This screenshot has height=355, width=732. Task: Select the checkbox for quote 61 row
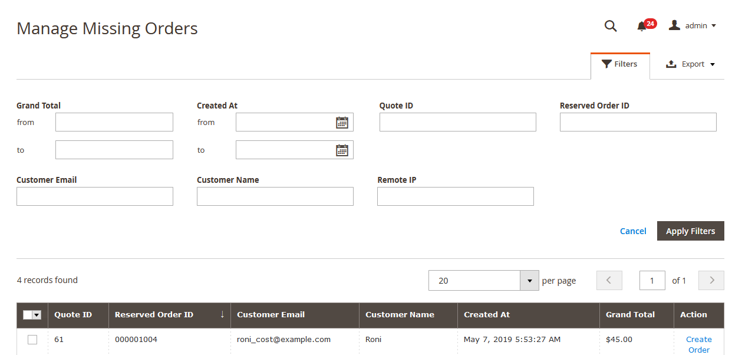pyautogui.click(x=32, y=340)
